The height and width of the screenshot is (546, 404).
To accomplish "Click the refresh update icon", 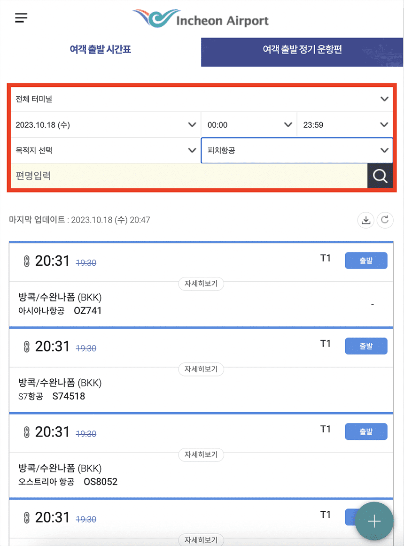I will click(385, 220).
